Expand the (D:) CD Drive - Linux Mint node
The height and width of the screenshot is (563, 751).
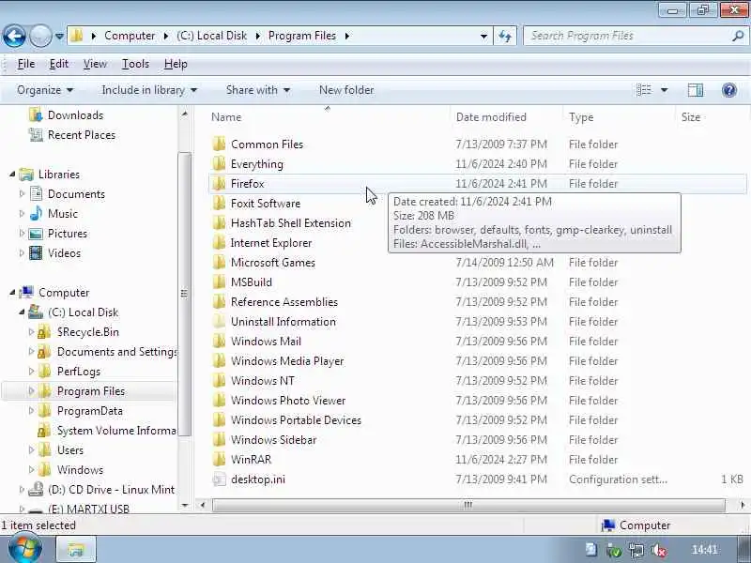(22, 489)
